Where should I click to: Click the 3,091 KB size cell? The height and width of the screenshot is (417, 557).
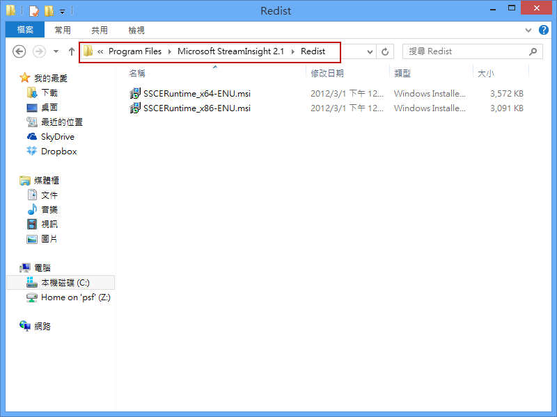click(x=507, y=108)
